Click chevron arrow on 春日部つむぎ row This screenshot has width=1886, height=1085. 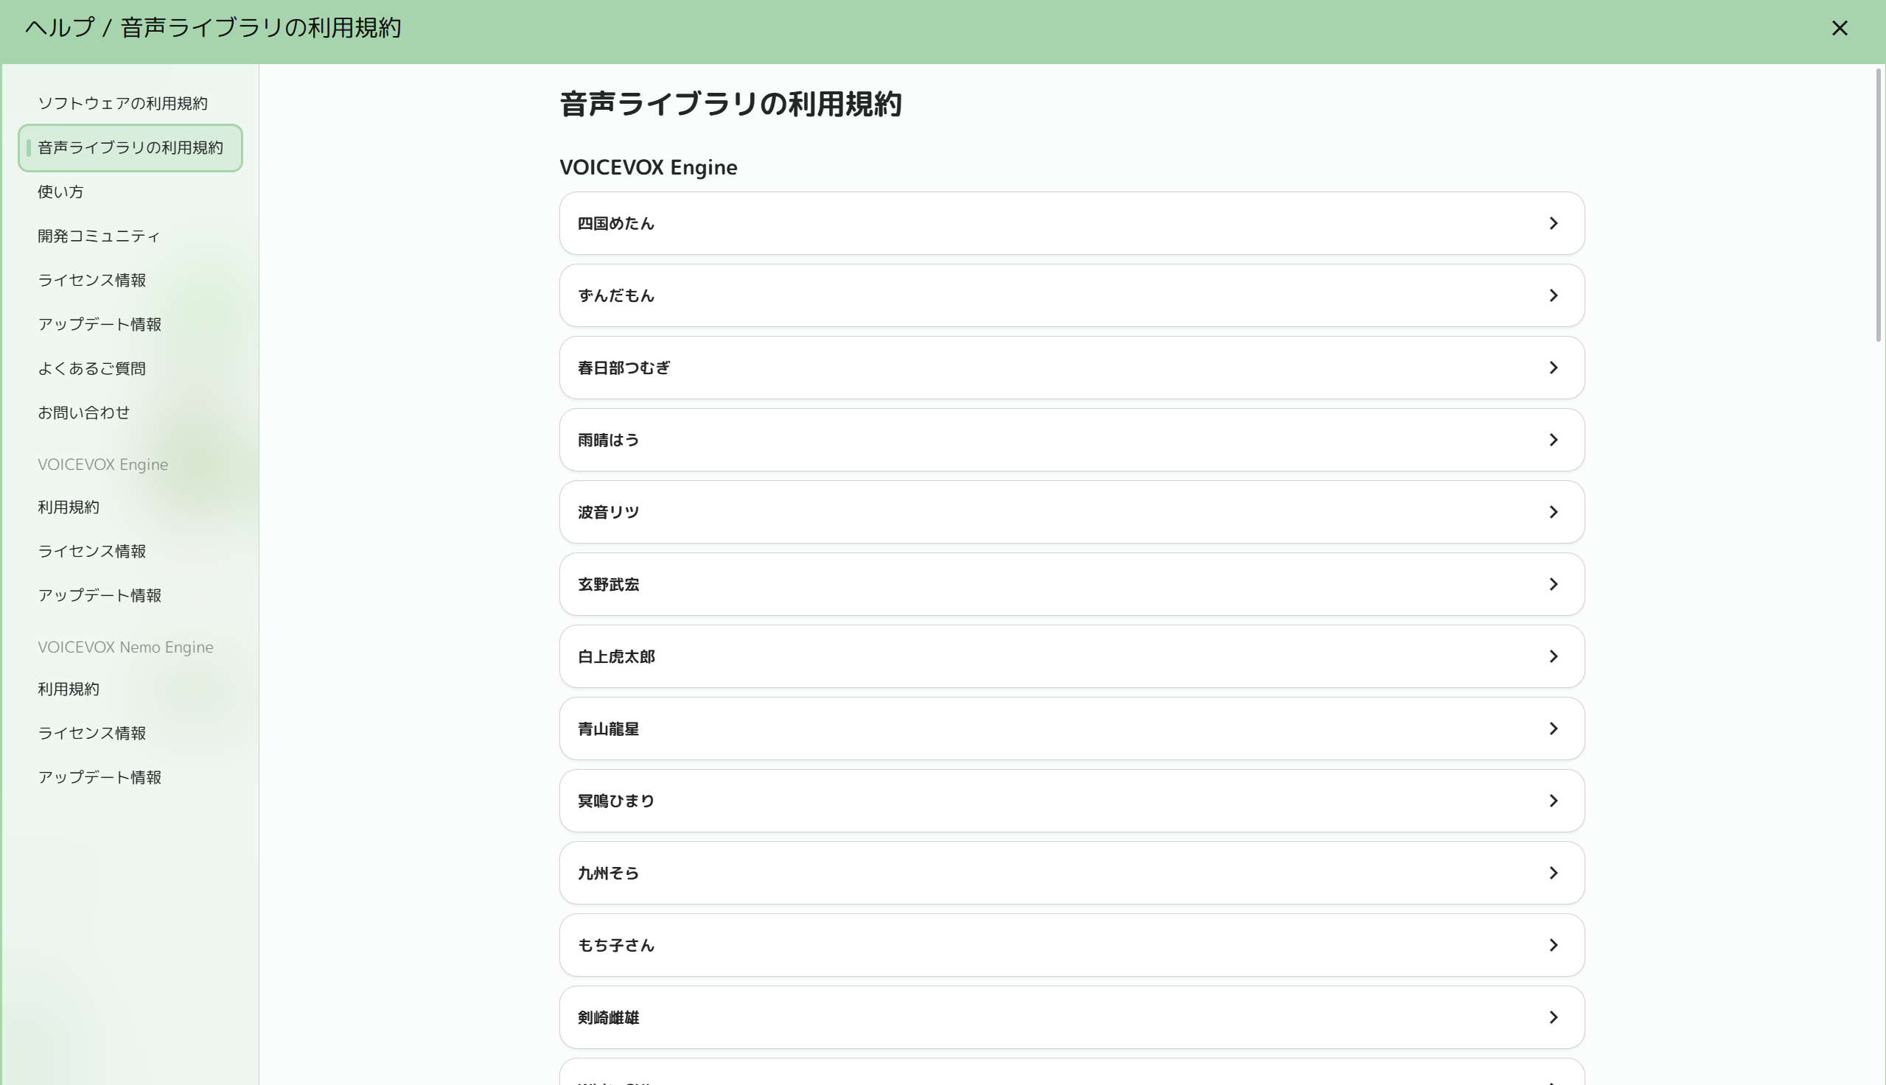coord(1553,368)
